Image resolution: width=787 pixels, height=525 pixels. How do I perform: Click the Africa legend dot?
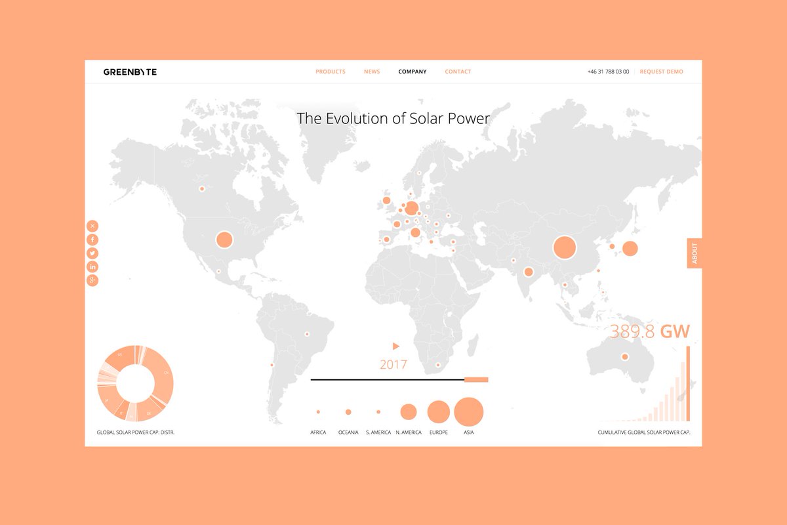click(x=318, y=412)
